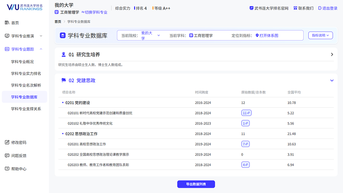Viewport: 343px width, 193px height.
Task: Click 020201 高校思想政治工作 row name
Action: tap(87, 144)
